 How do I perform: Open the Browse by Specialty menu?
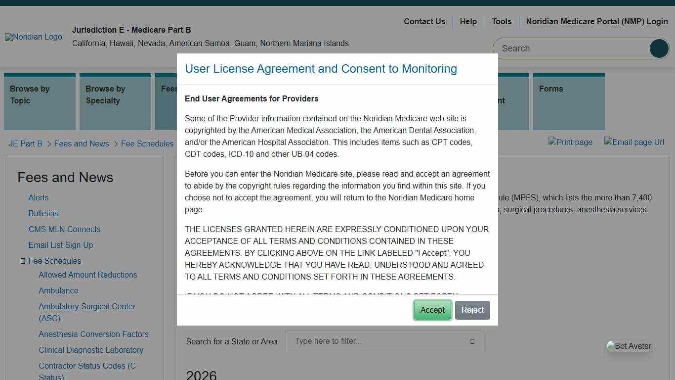[115, 101]
